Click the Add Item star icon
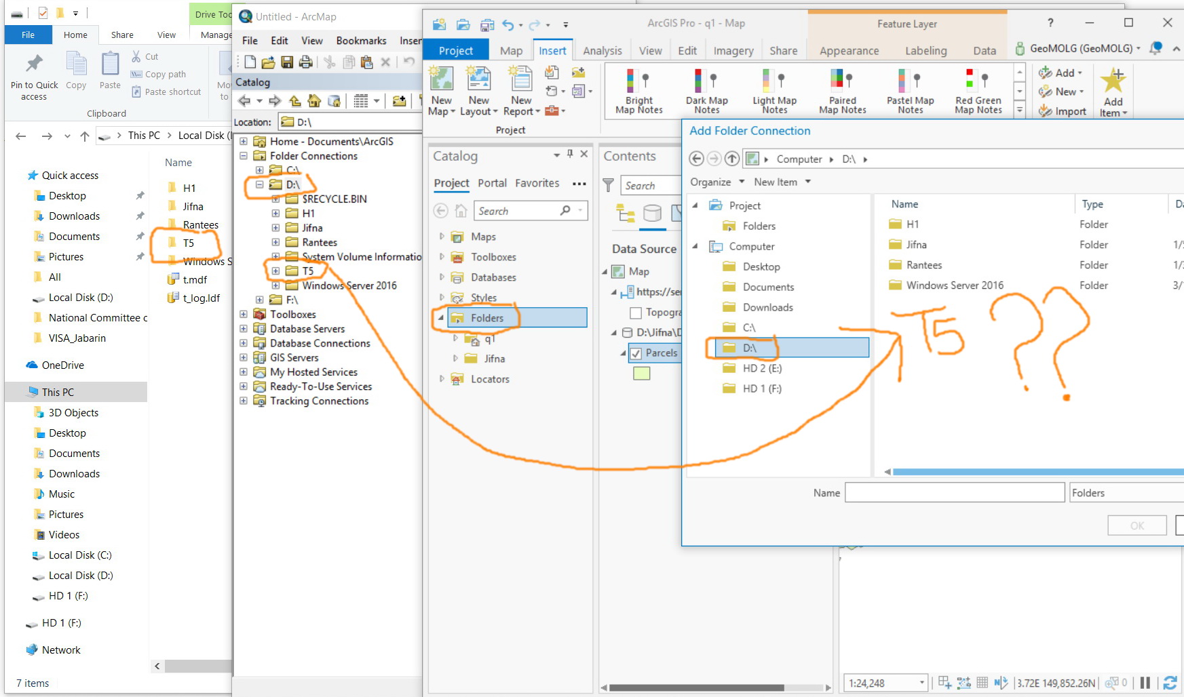This screenshot has height=697, width=1184. pyautogui.click(x=1113, y=81)
